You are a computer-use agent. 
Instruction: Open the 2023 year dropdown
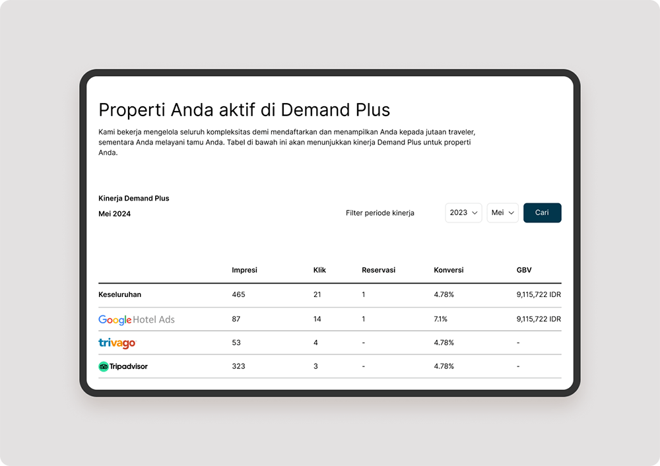(463, 213)
